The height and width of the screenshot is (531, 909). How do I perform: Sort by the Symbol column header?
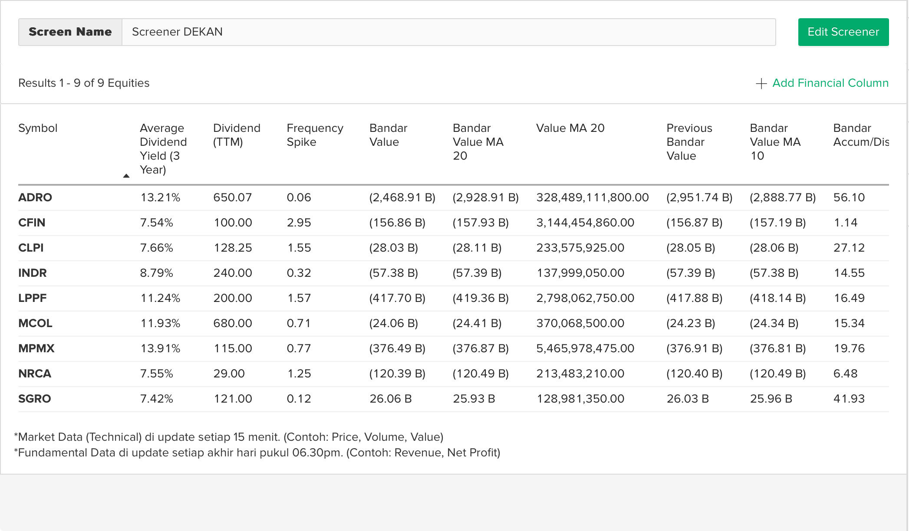[38, 128]
